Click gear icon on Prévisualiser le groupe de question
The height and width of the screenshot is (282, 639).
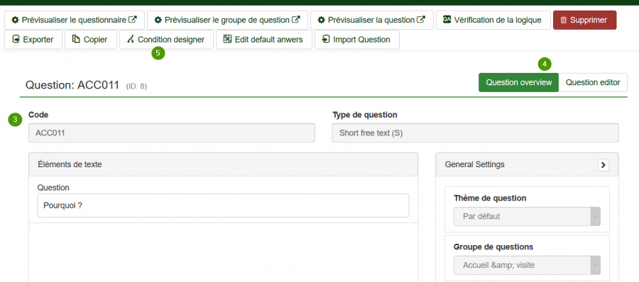point(158,20)
